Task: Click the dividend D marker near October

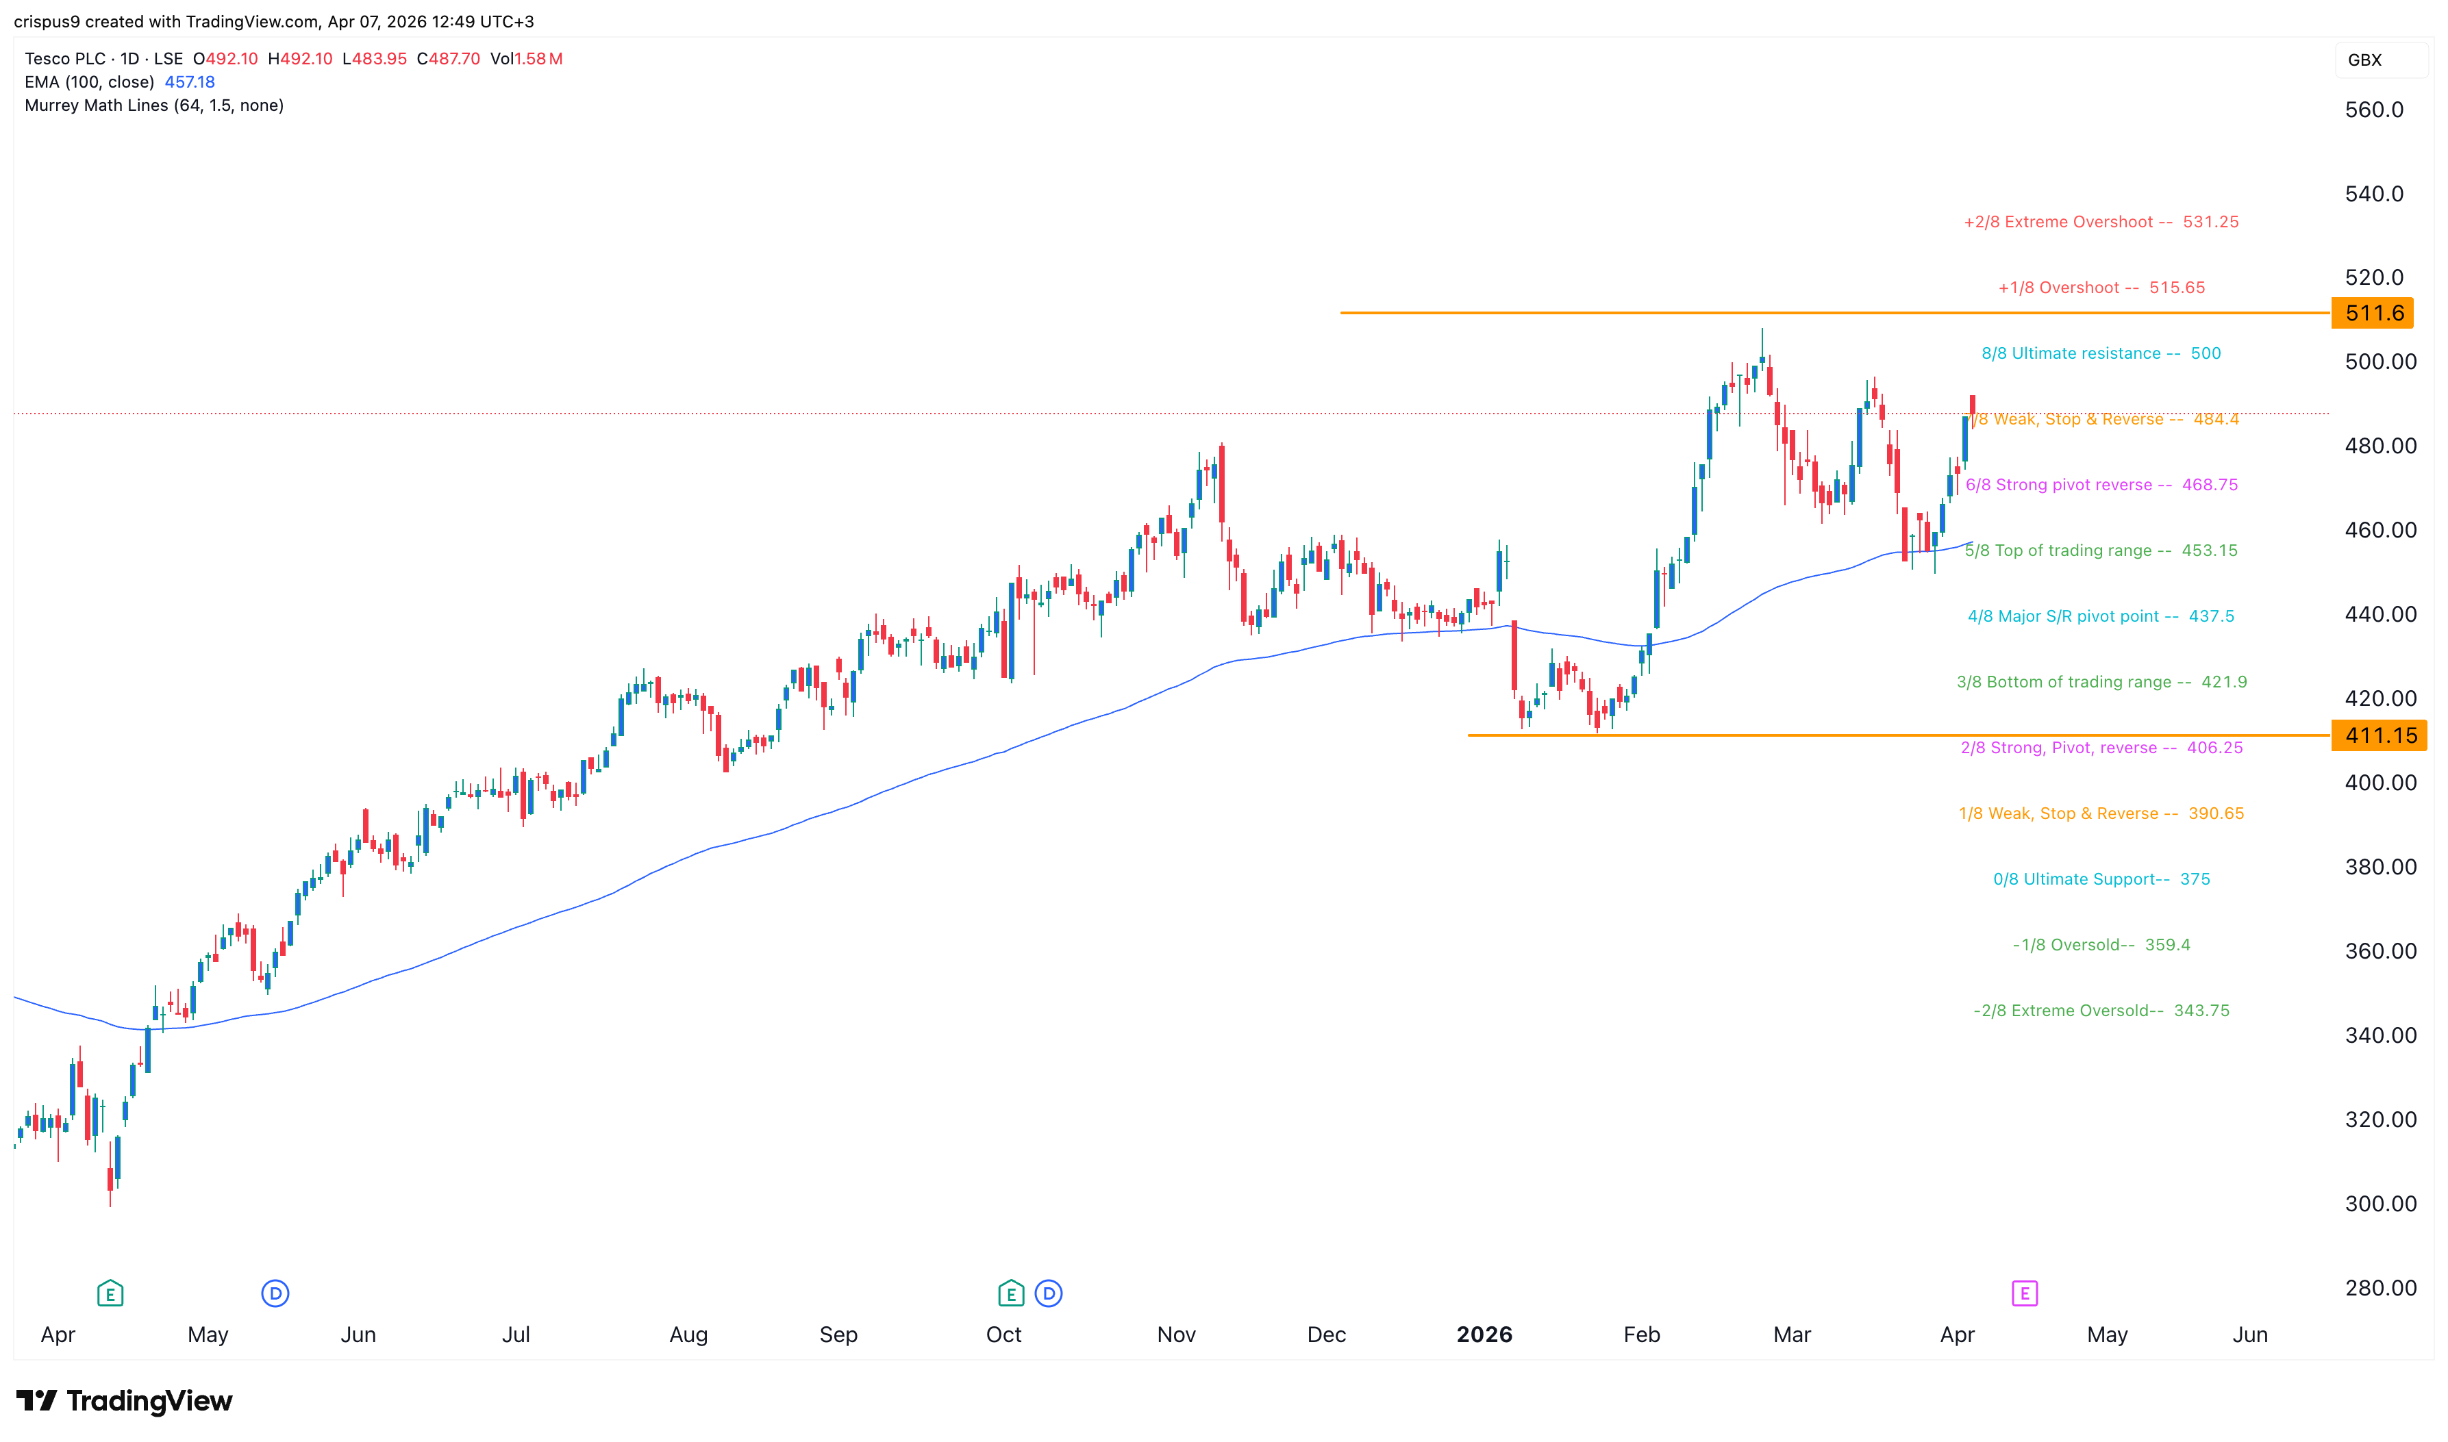Action: (x=1047, y=1293)
